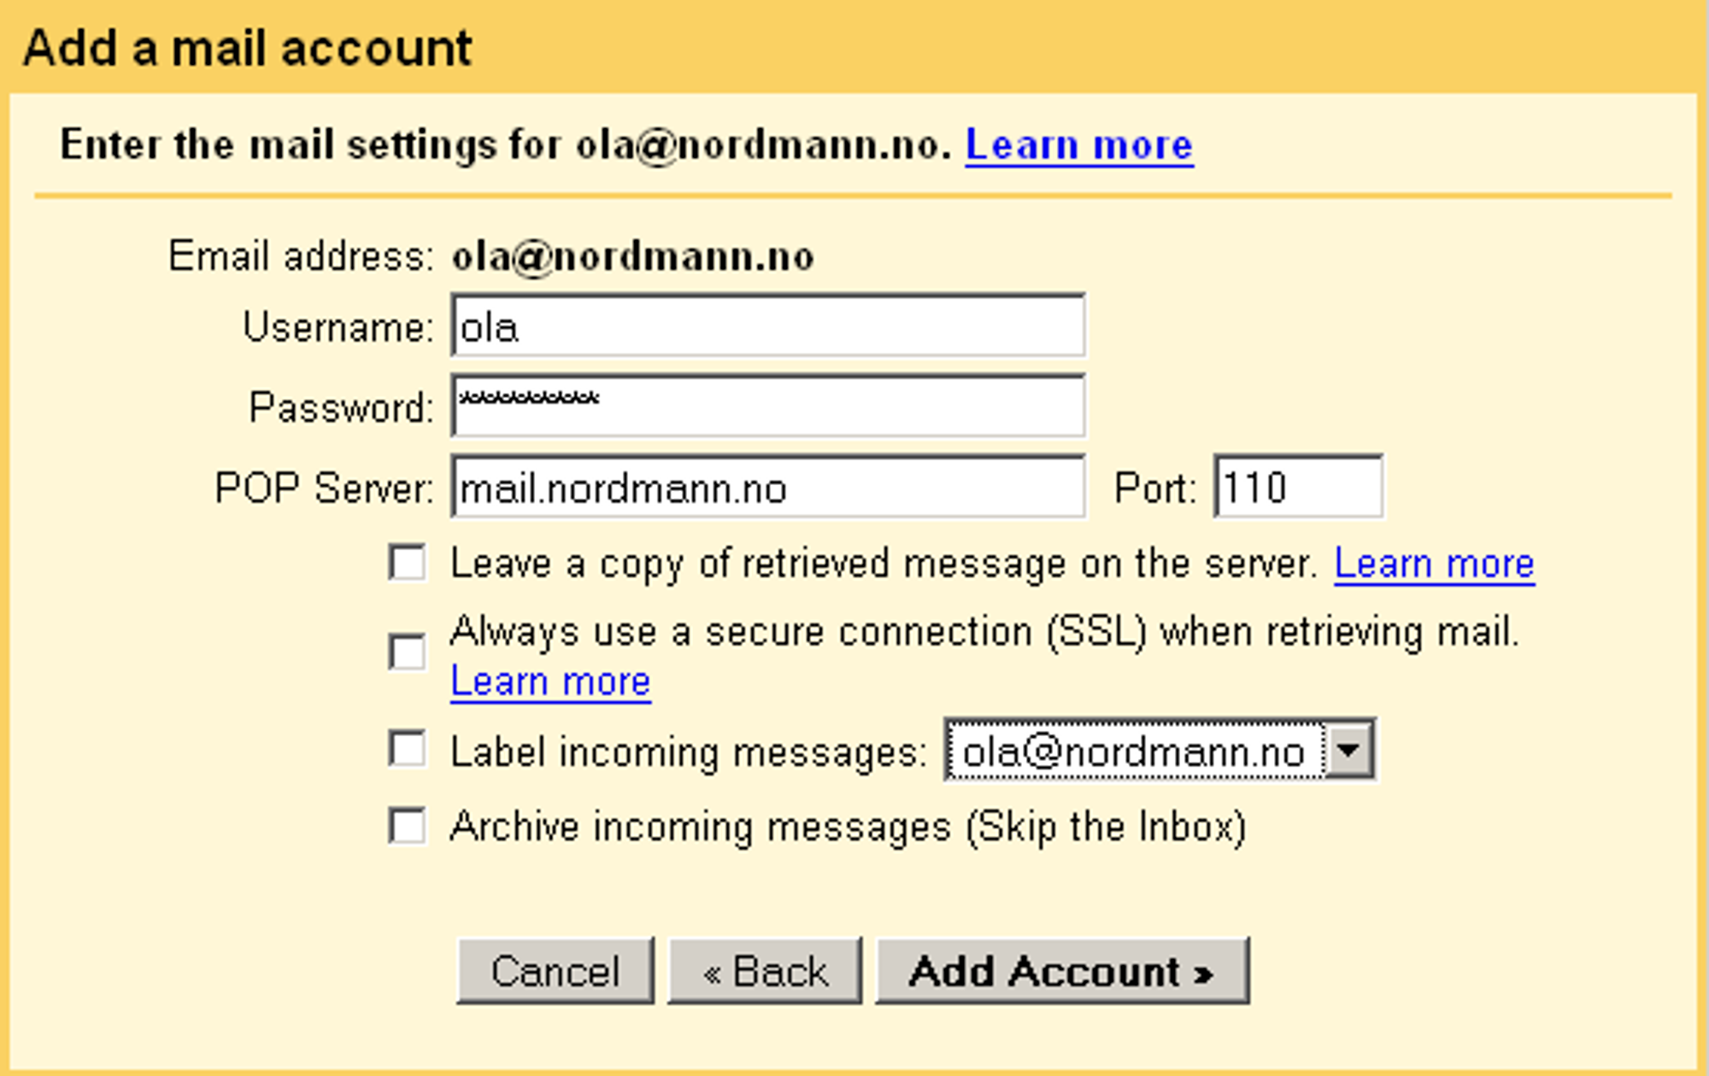Screen dimensions: 1709x1076
Task: Click the 'POP Server:' label
Action: [x=325, y=488]
